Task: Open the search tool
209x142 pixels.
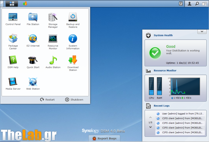Action: pos(197,4)
